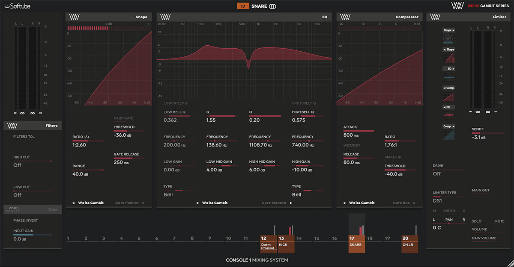This screenshot has height=267, width=514.
Task: Click the Filters To... routing option
Action: [x=24, y=137]
